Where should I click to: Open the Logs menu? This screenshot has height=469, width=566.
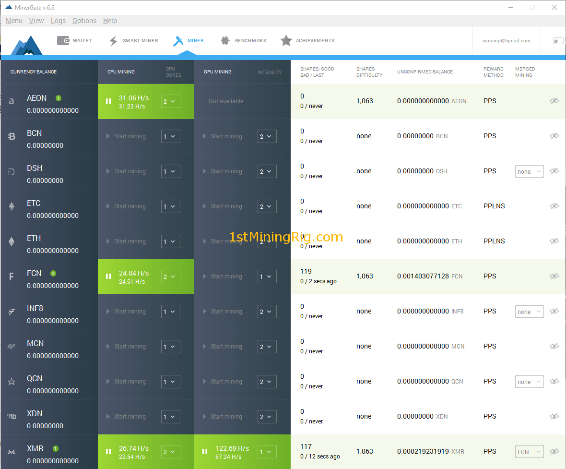[58, 21]
